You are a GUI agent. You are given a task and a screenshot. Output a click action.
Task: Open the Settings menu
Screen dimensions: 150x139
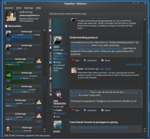(x=29, y=8)
